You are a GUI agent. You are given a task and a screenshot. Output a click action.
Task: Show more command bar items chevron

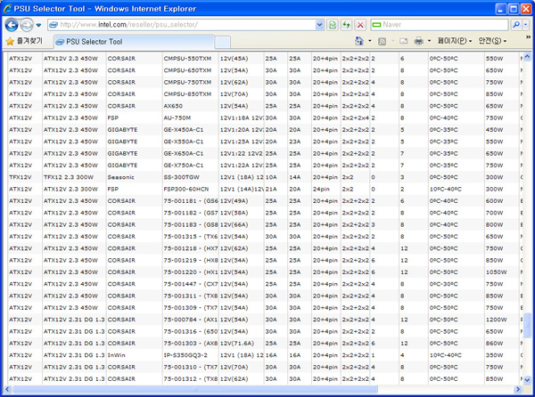(x=528, y=37)
